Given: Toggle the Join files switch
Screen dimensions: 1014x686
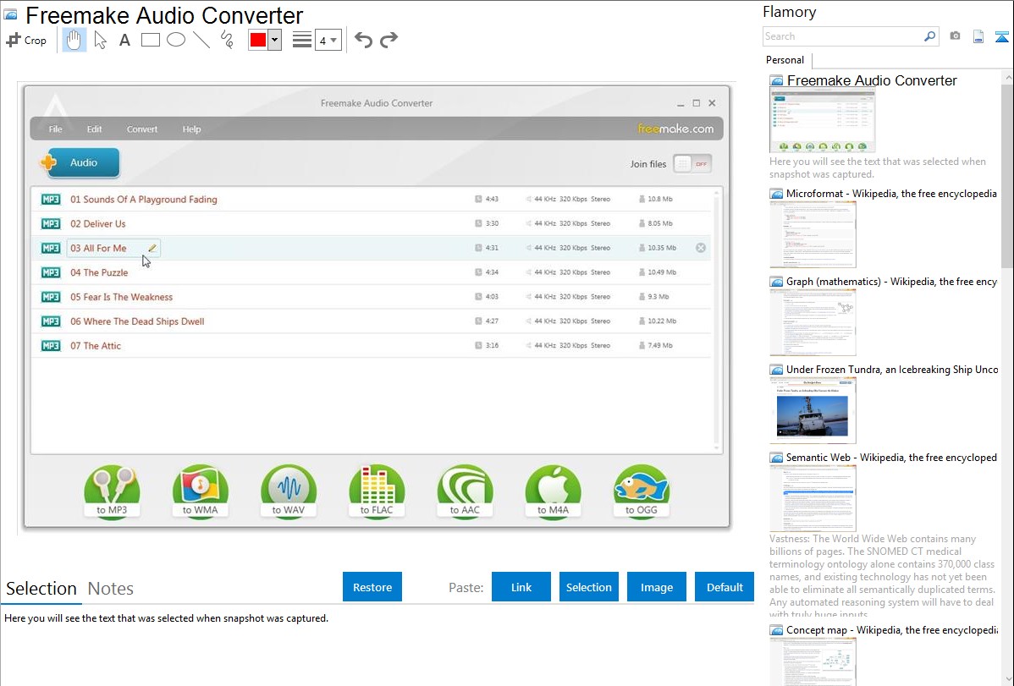Looking at the screenshot, I should (692, 164).
